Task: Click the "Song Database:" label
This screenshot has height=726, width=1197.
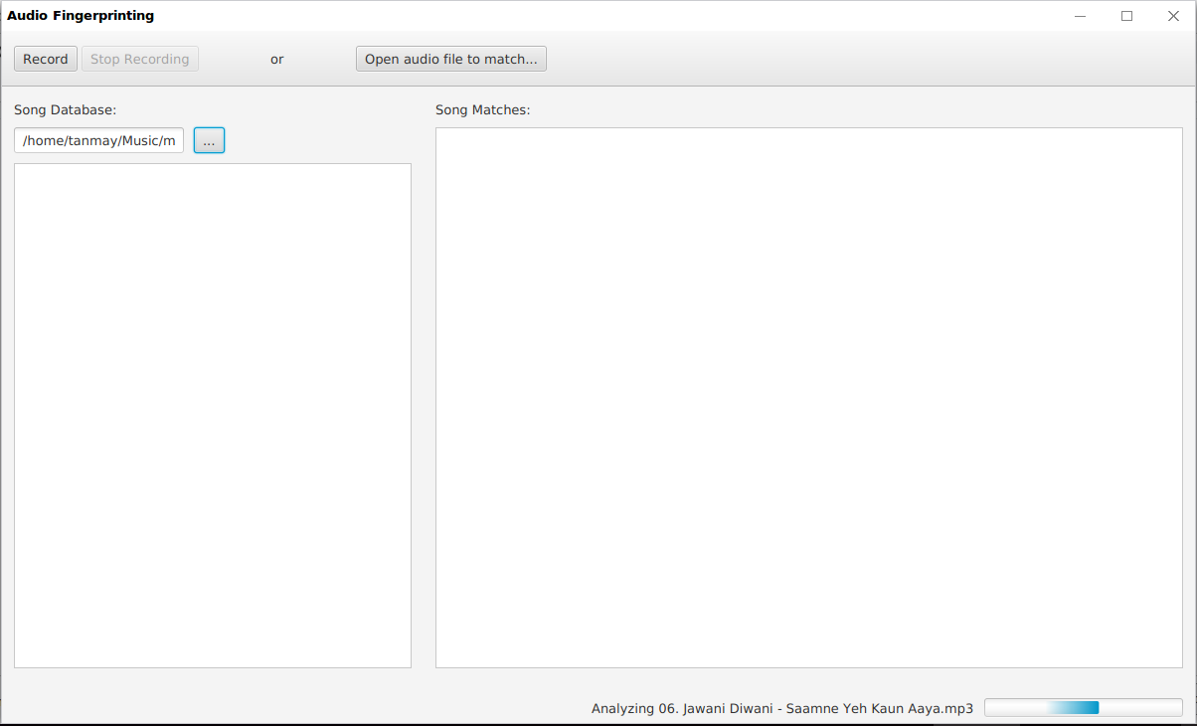Action: pos(66,109)
